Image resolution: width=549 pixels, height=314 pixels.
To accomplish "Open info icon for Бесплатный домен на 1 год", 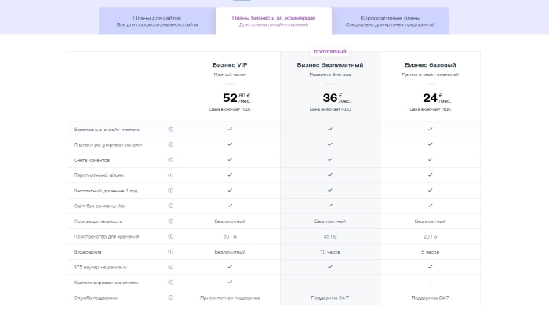I will coord(170,191).
